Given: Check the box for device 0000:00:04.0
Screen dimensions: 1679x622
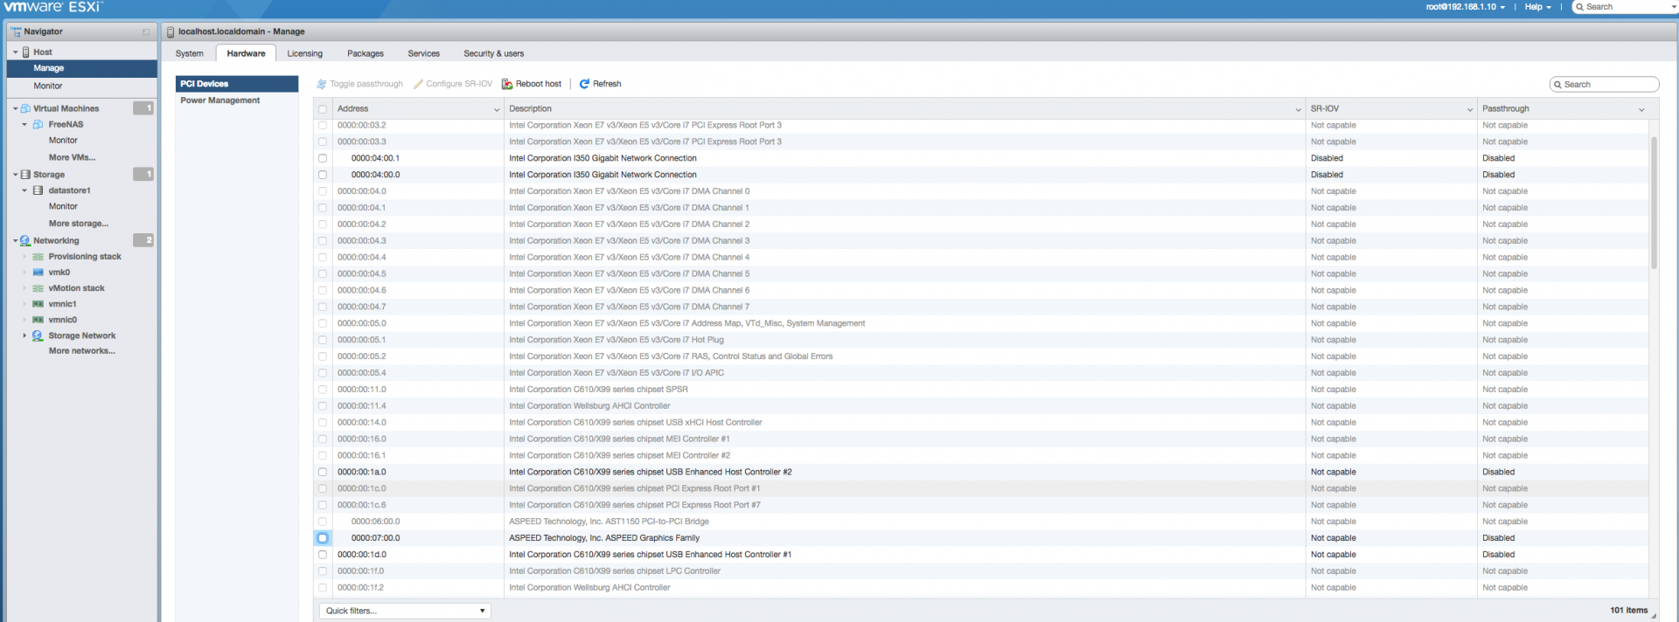Looking at the screenshot, I should pyautogui.click(x=323, y=191).
